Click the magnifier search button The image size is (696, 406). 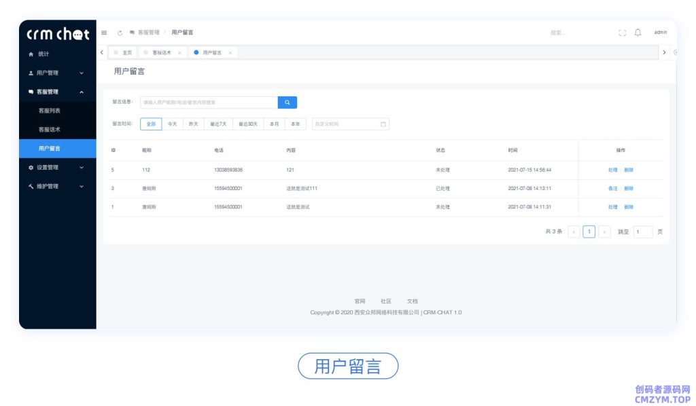click(286, 102)
